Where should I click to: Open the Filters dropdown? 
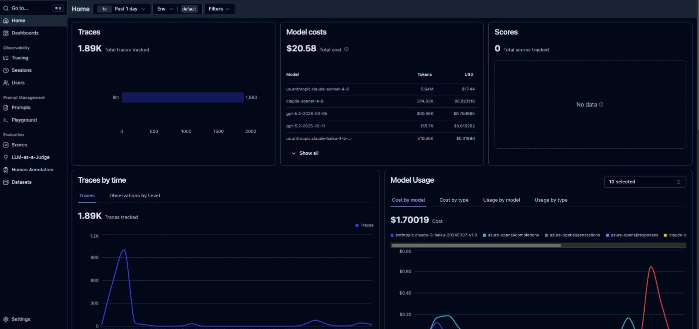pyautogui.click(x=219, y=9)
